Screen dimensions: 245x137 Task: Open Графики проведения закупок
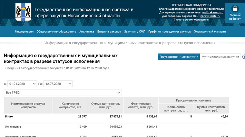pyautogui.click(x=170, y=31)
